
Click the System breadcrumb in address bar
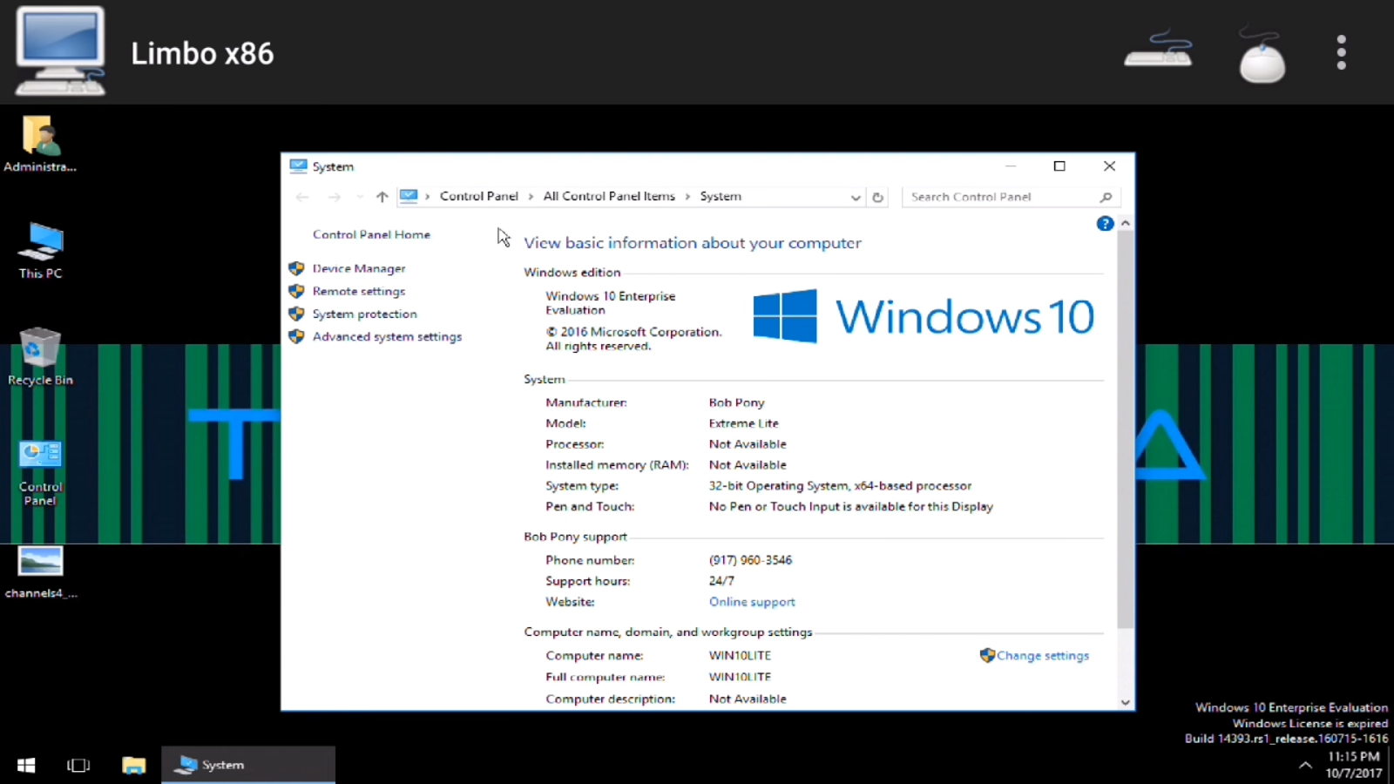pyautogui.click(x=721, y=196)
